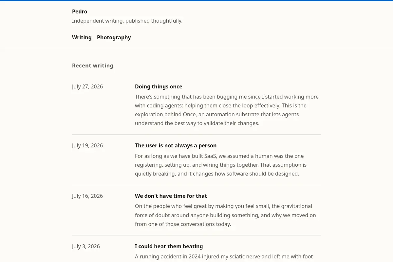393x262 pixels.
Task: Click the excerpt about the running accident
Action: [224, 257]
